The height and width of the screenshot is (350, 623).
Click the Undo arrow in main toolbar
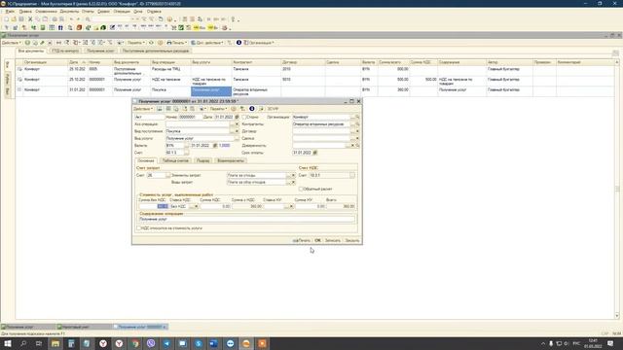pos(71,19)
